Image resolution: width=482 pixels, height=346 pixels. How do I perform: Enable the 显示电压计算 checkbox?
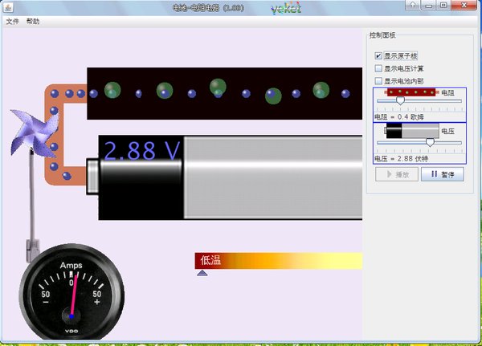(x=379, y=68)
